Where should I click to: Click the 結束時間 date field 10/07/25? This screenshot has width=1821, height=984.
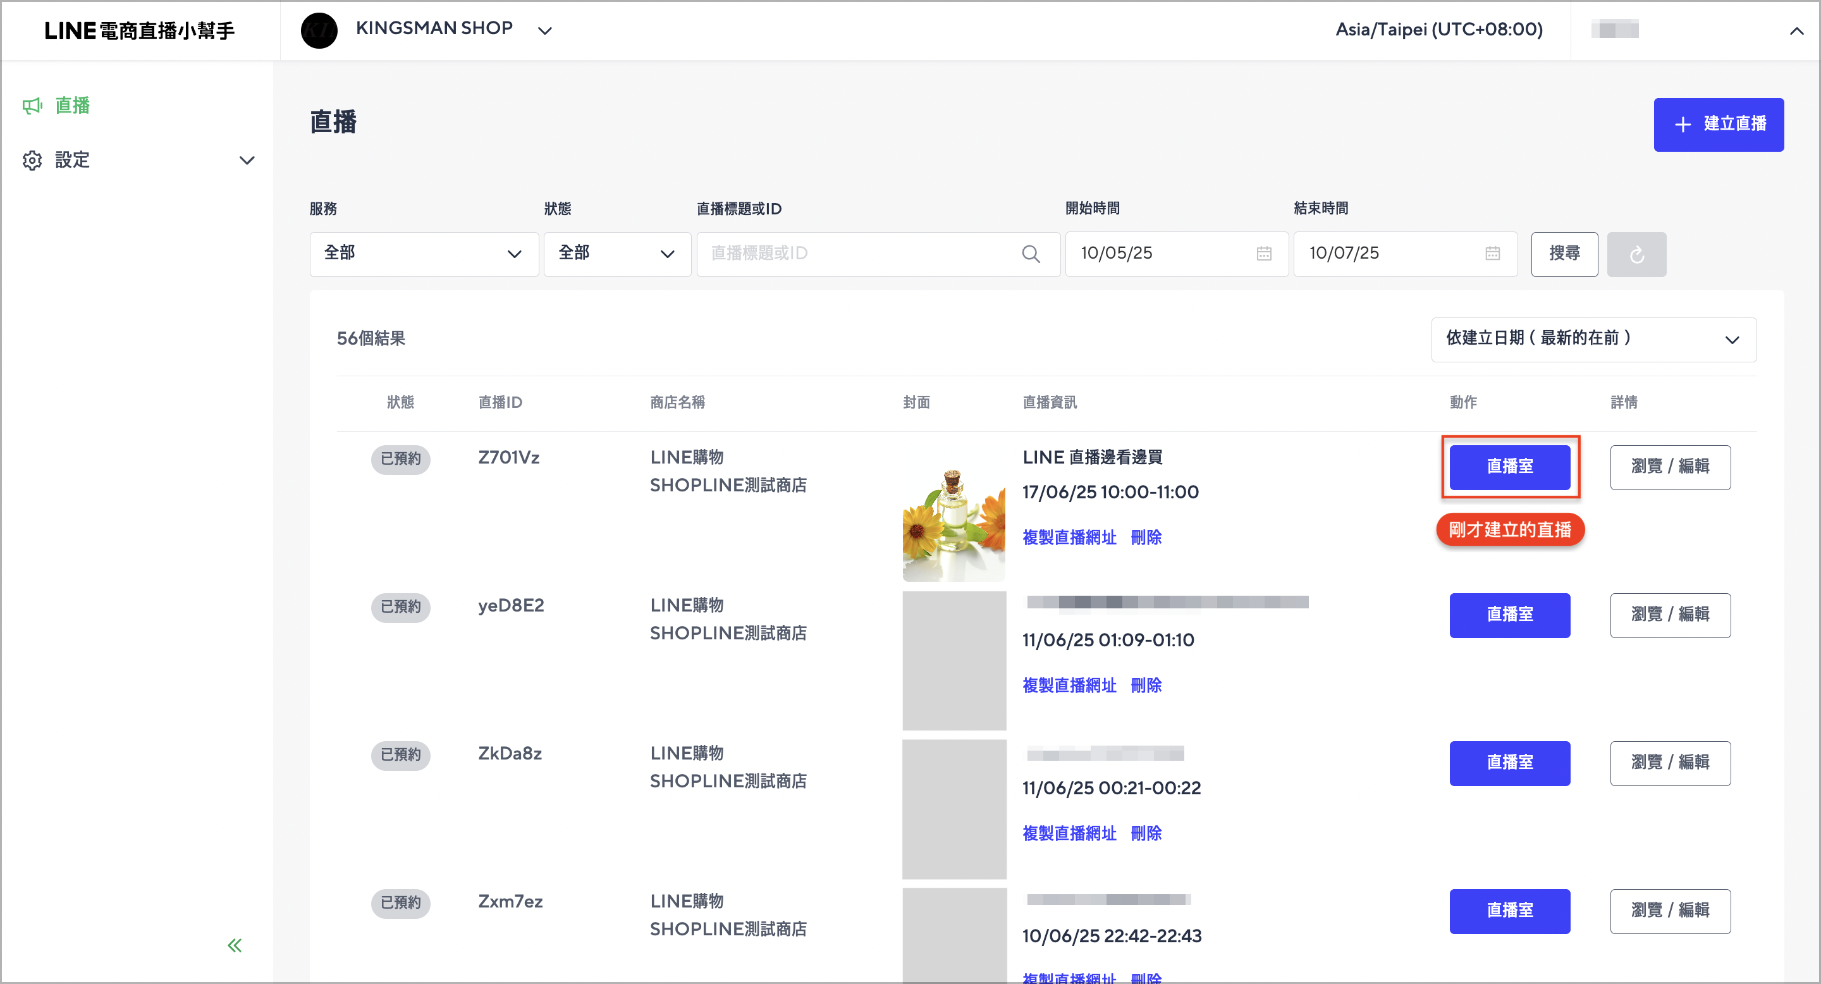[1406, 254]
